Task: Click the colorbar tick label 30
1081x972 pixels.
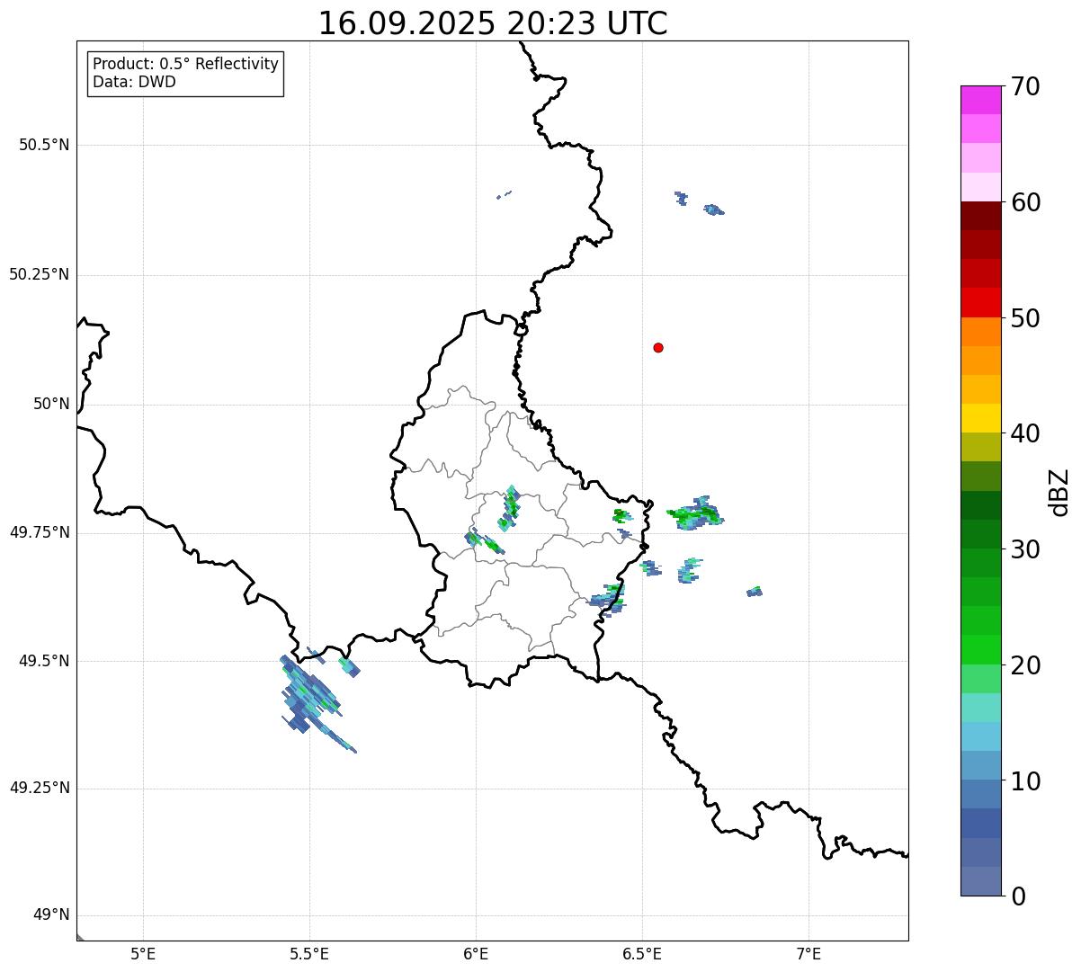Action: 1025,549
